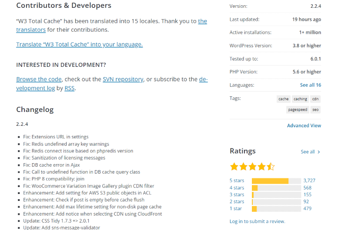Viewport: 348px width, 230px height.
Task: Open the development log link
Action: click(36, 88)
